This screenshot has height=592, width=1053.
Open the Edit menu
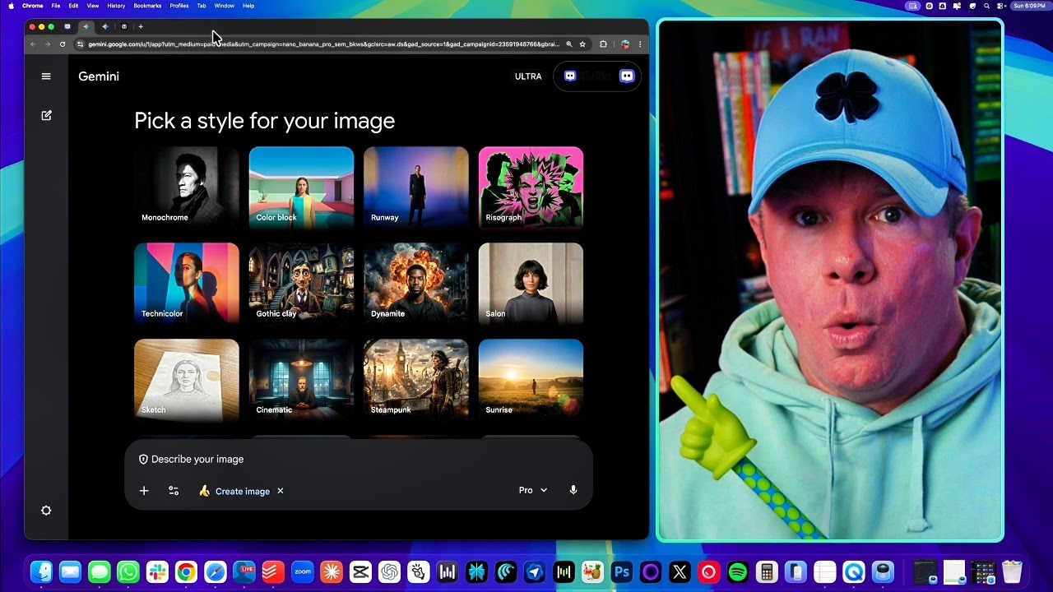(73, 6)
